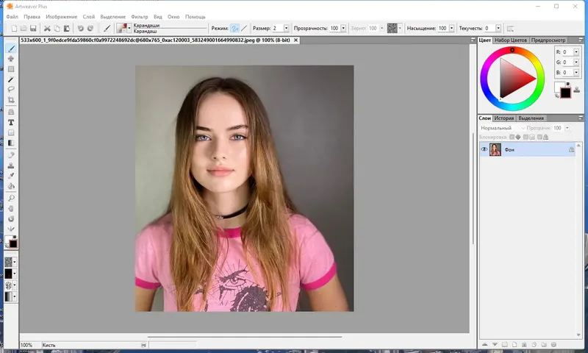This screenshot has height=353, width=588.
Task: Click the black foreground color swatch in color panel
Action: coord(565,92)
